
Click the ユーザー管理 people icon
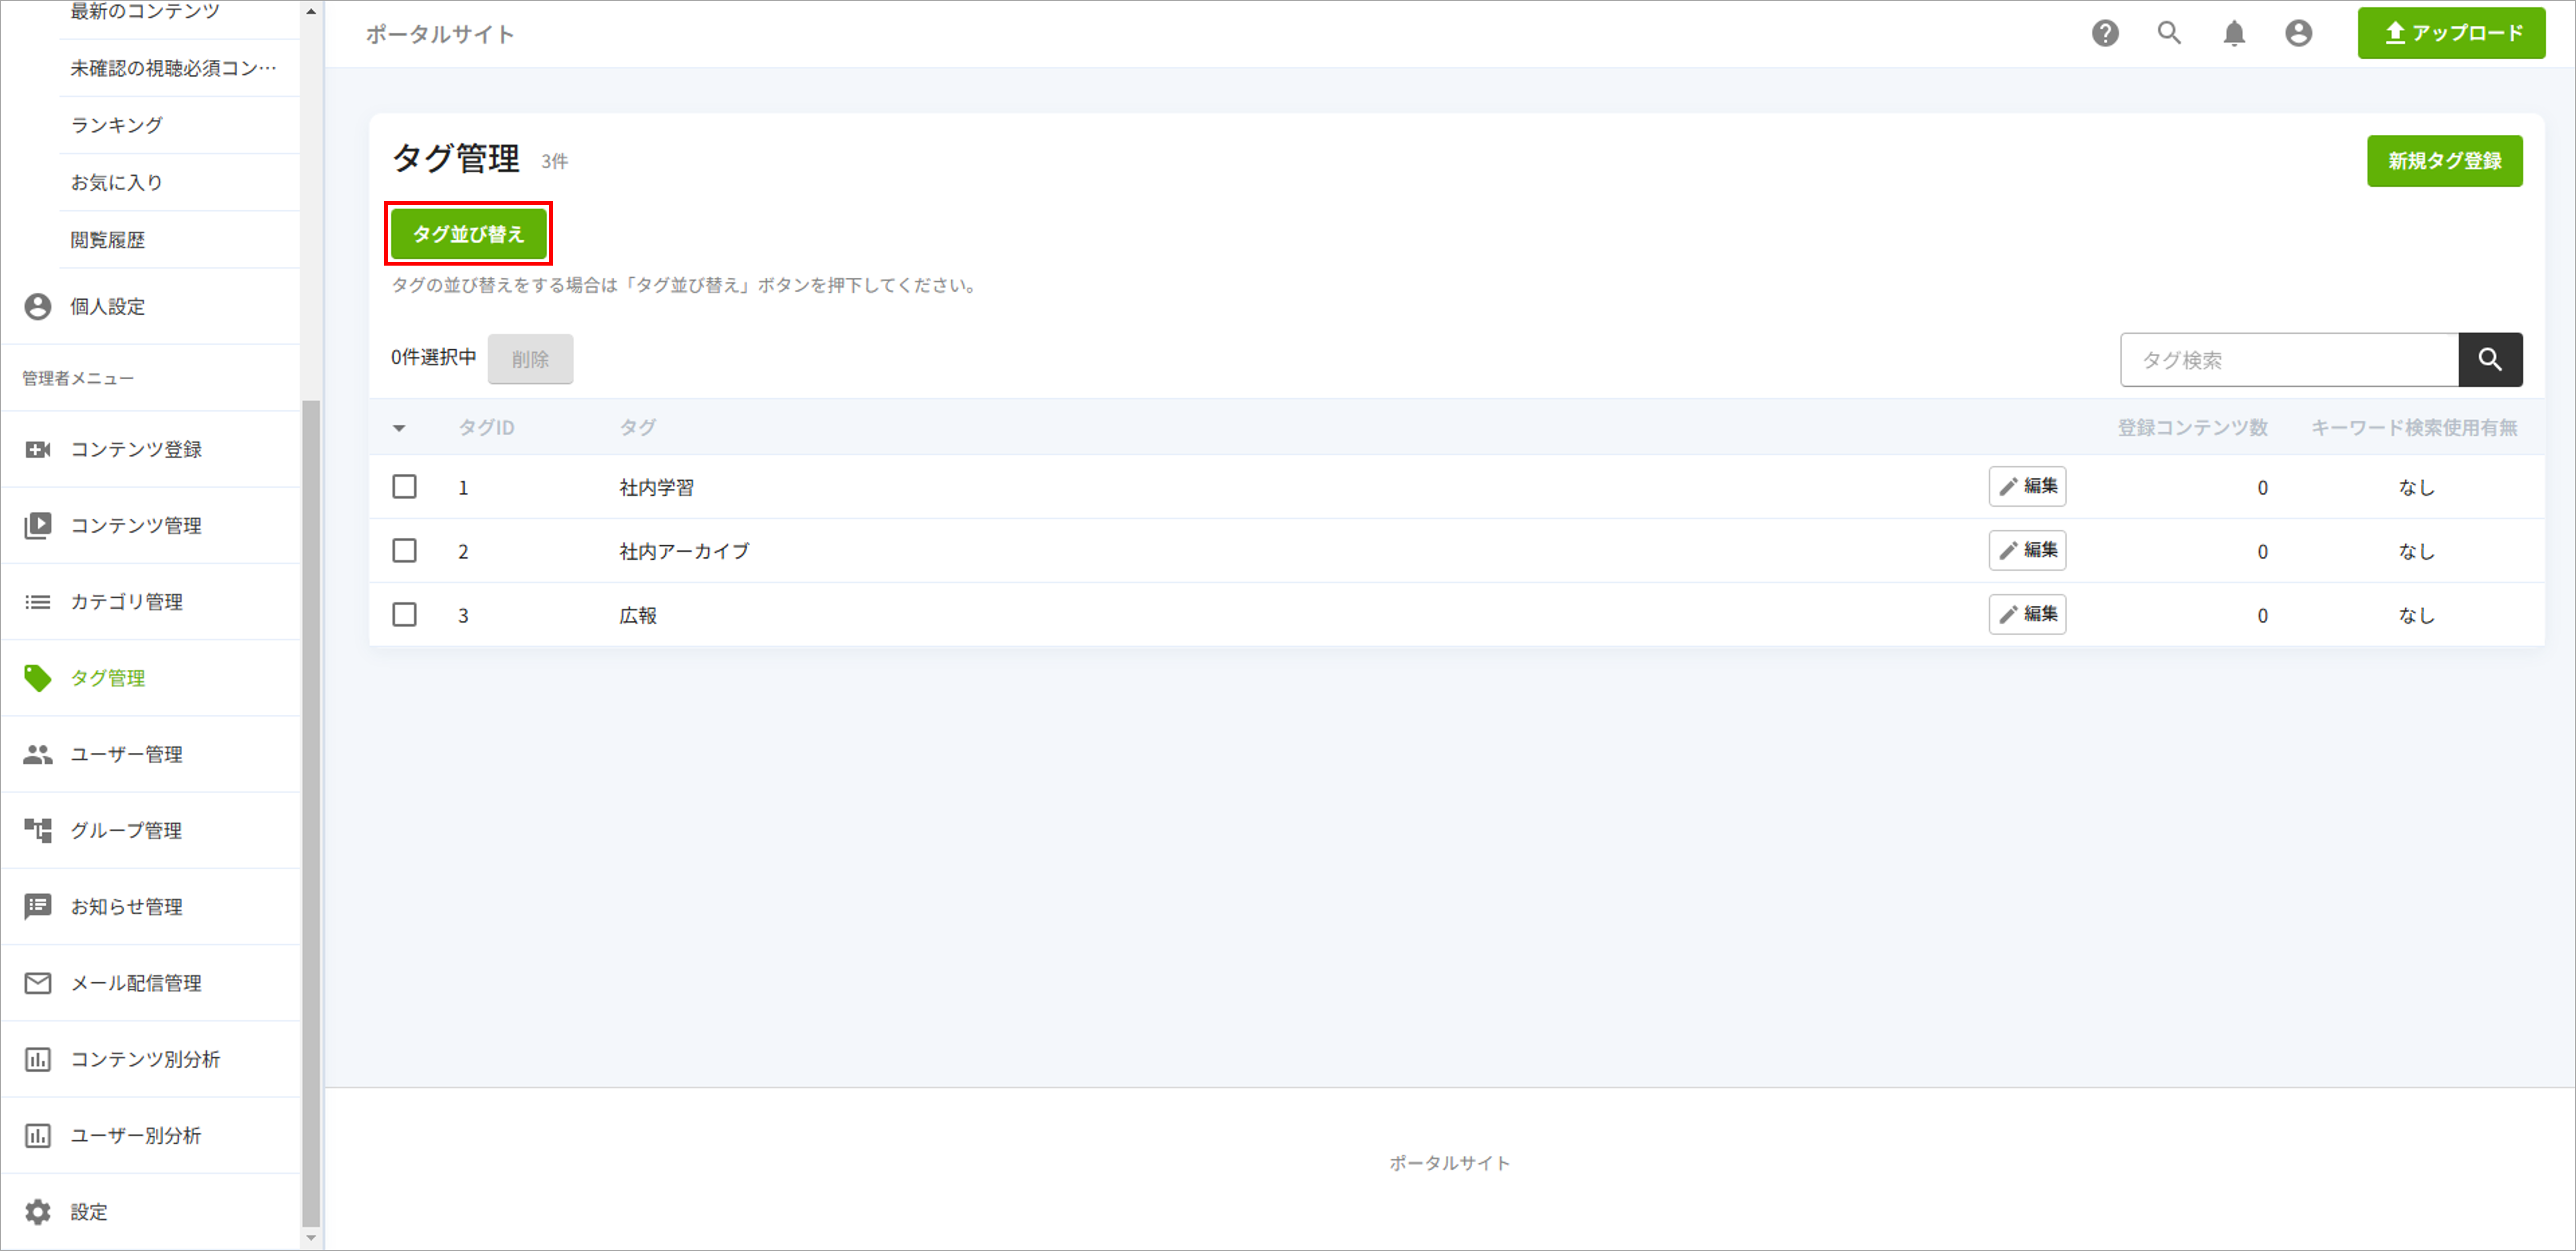(x=38, y=755)
